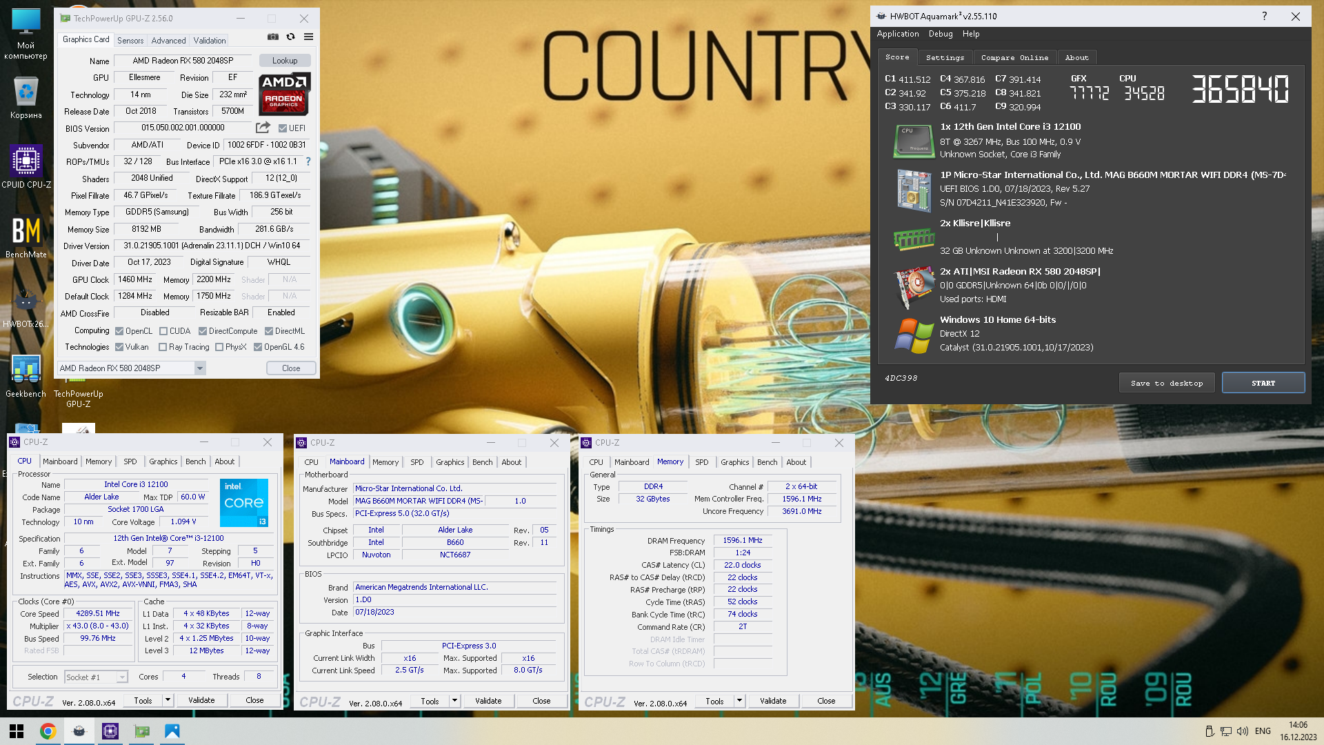This screenshot has width=1324, height=745.
Task: Toggle the OpenGL 4.6 checkbox
Action: click(x=258, y=347)
